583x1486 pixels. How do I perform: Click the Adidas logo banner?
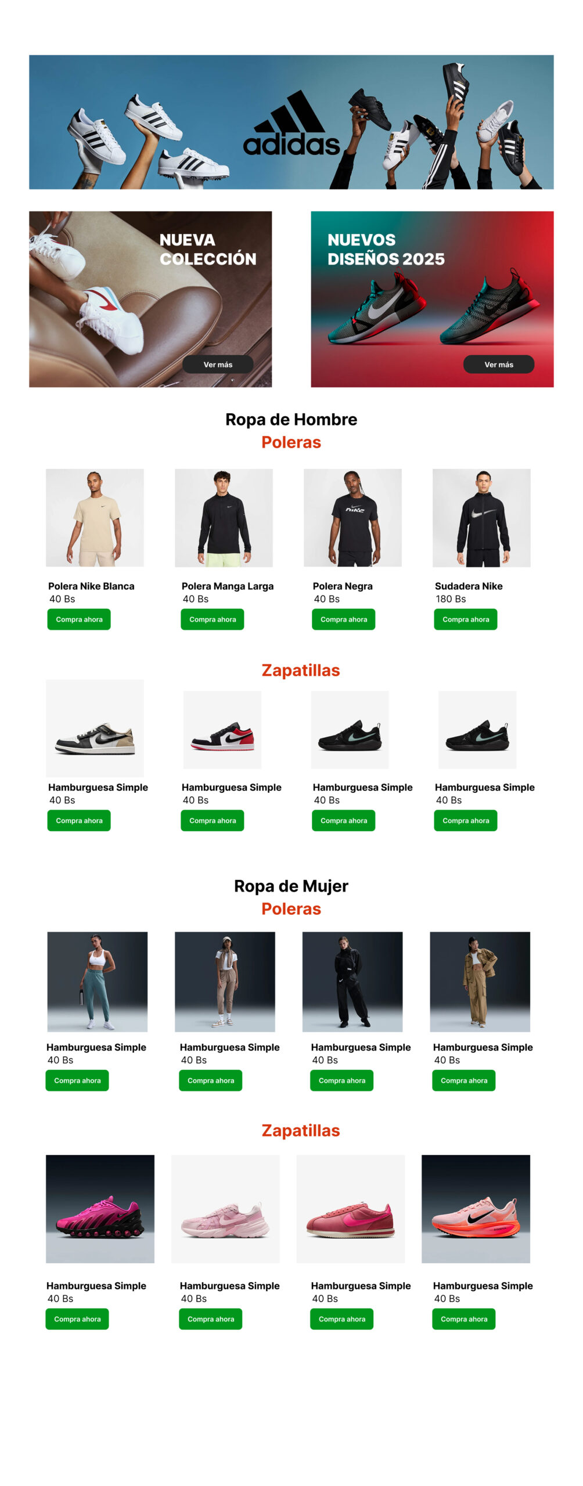[291, 122]
